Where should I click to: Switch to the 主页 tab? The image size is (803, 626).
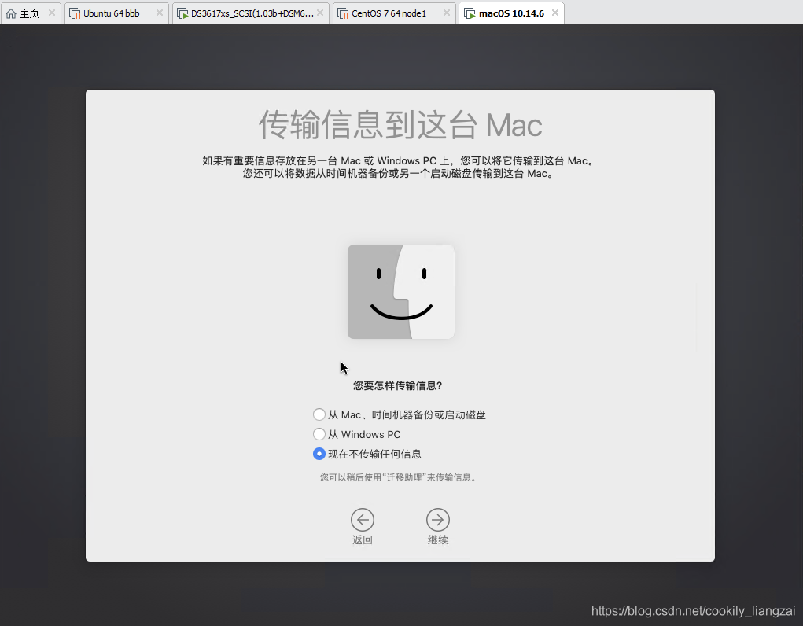[x=30, y=13]
